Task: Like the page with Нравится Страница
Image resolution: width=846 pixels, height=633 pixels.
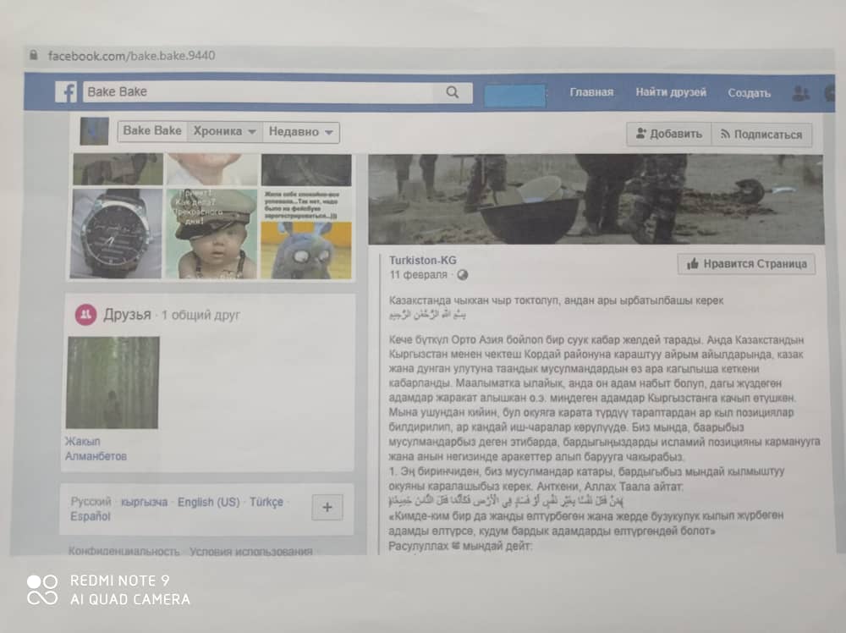Action: pos(746,264)
